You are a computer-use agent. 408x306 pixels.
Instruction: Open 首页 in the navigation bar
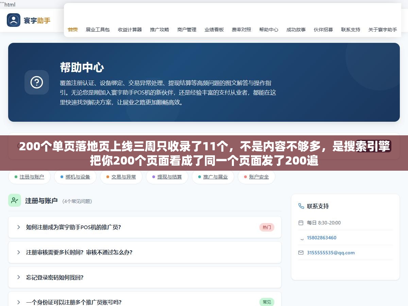[73, 30]
